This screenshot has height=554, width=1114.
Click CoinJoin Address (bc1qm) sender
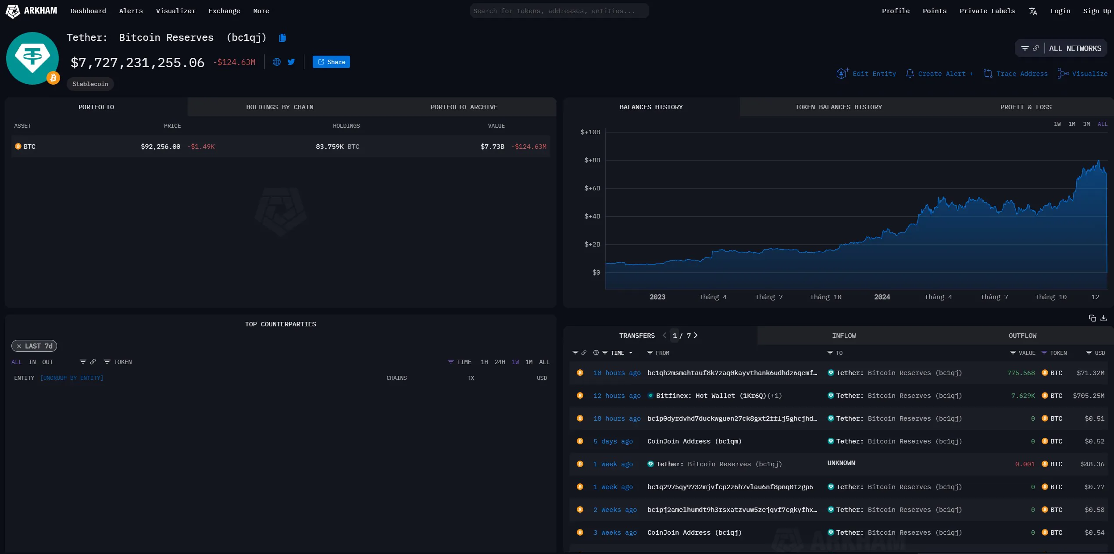click(694, 441)
